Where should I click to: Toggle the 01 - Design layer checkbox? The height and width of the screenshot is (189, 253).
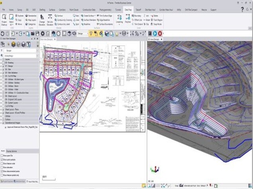click(x=2, y=66)
